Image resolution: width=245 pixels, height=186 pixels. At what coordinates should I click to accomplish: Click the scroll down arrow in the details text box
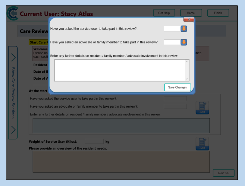187,79
